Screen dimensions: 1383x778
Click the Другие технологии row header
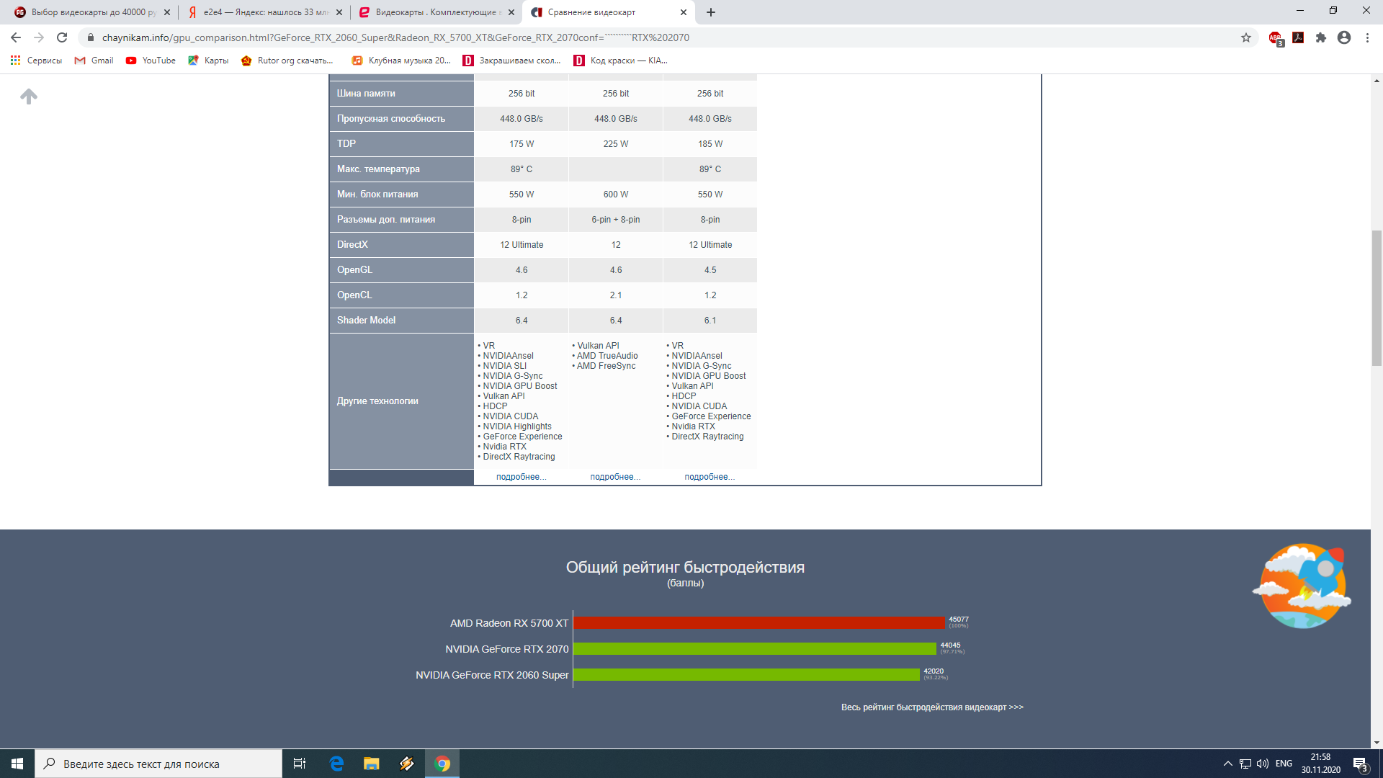pos(401,401)
